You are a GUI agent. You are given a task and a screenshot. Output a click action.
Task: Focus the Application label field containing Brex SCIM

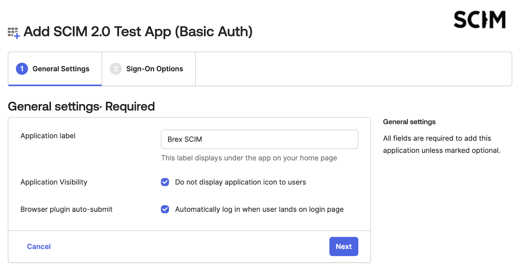point(259,139)
